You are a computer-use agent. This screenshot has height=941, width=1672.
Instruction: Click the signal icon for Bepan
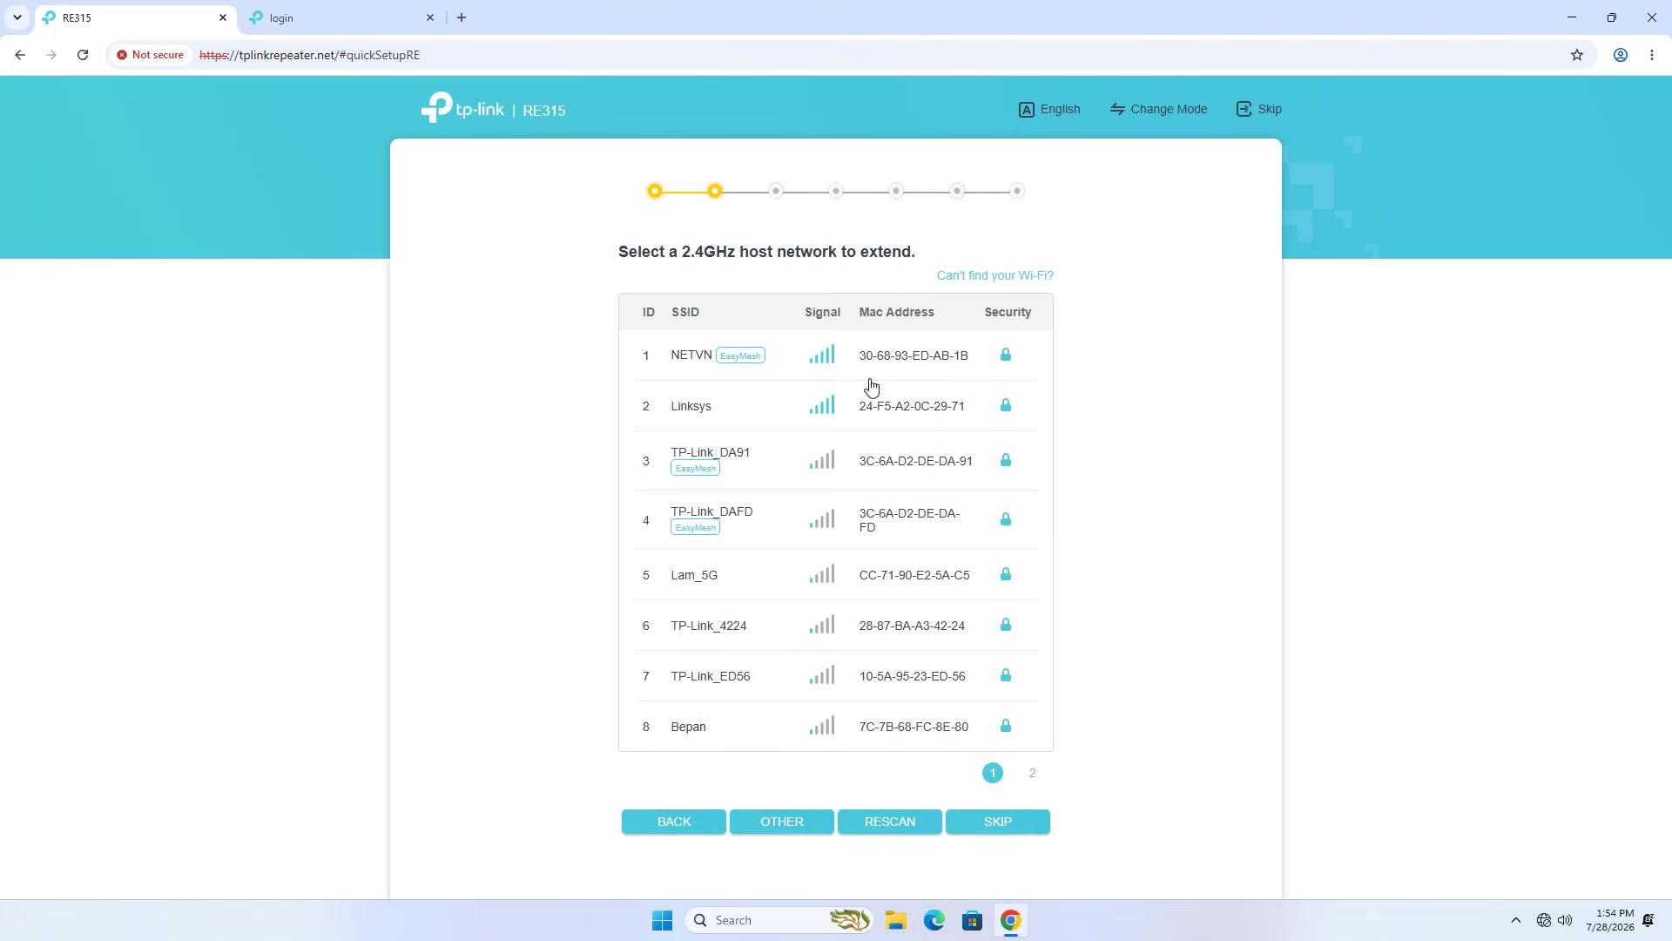822,726
